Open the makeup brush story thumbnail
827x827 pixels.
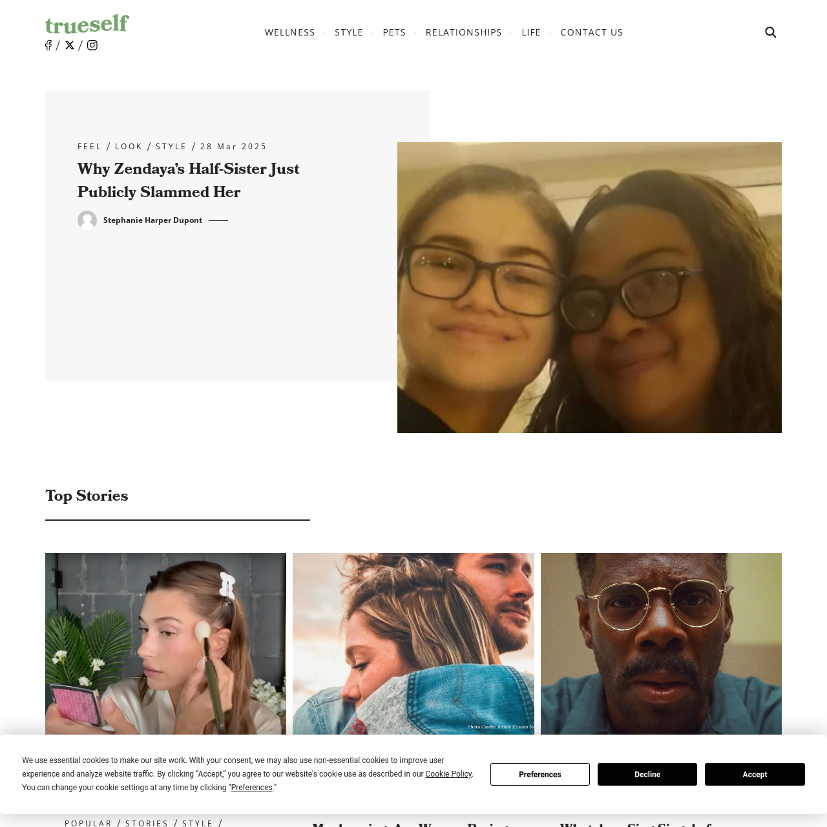pos(165,644)
